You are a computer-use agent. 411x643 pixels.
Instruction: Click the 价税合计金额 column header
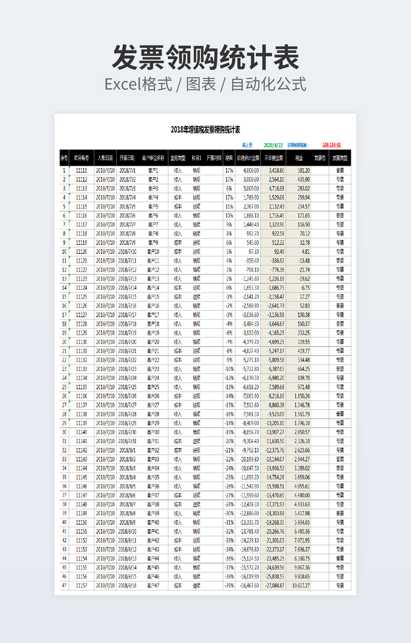pyautogui.click(x=248, y=158)
